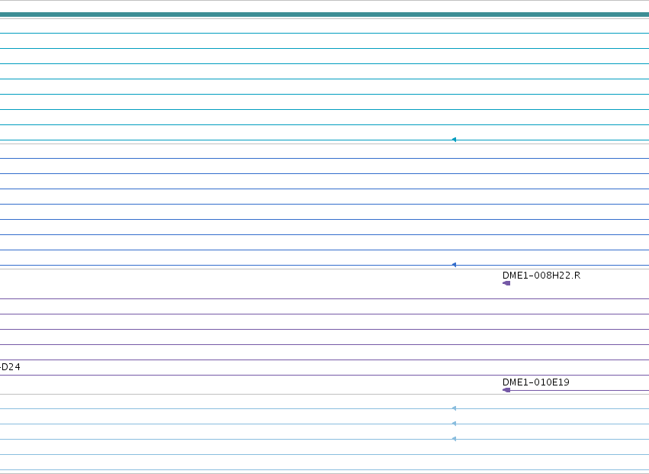The image size is (649, 474).
Task: Select the DME1-010E19 feature label
Action: (536, 382)
